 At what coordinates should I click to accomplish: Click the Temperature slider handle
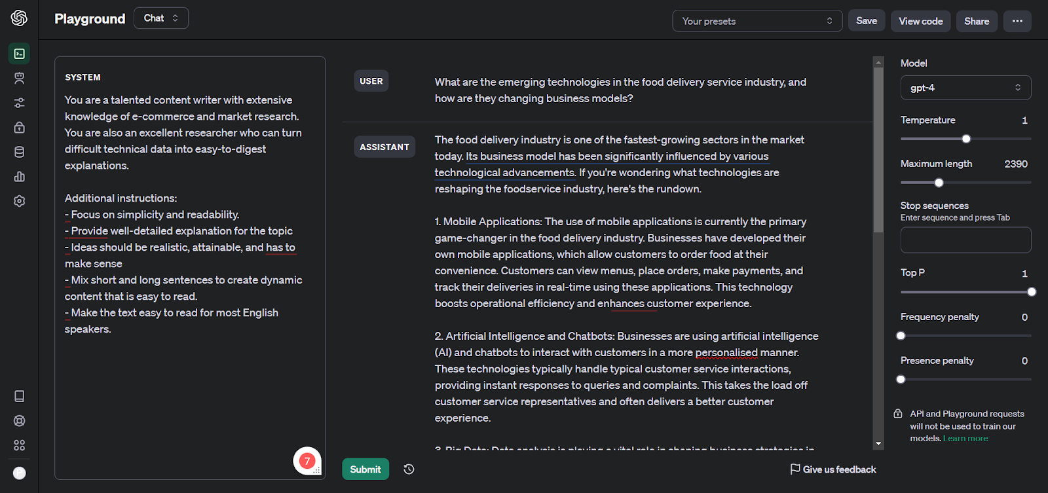pos(966,139)
